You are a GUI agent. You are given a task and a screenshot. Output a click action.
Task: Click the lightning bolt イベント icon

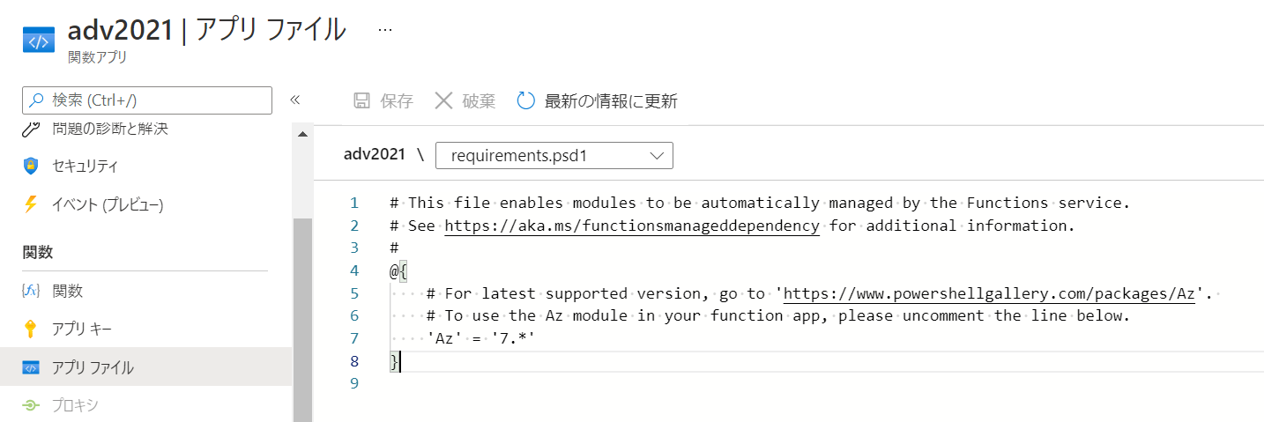31,204
